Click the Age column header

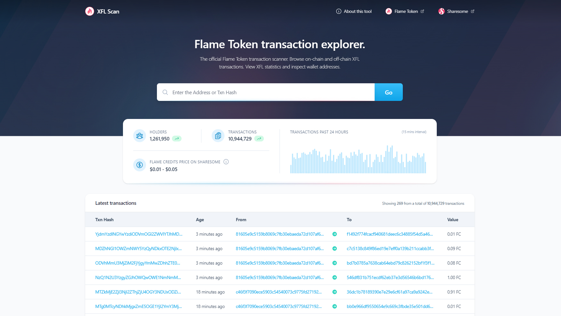coord(200,220)
